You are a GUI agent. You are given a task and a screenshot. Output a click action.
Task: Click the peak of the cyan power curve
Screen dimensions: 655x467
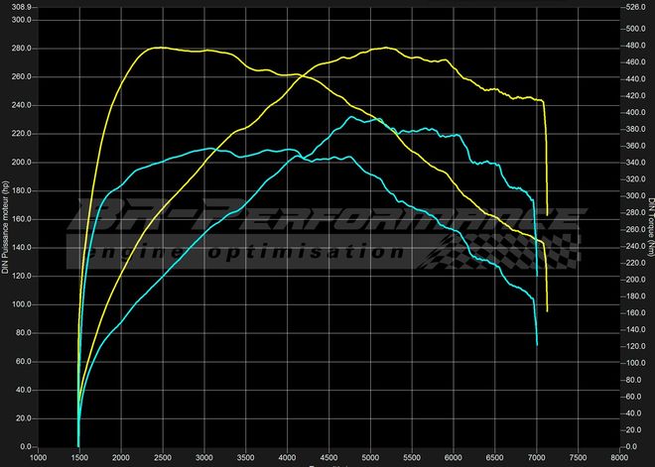349,118
